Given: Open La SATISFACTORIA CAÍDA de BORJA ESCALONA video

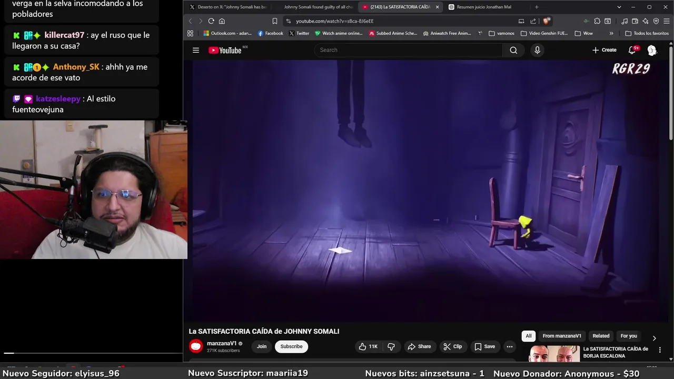Looking at the screenshot, I should point(616,352).
